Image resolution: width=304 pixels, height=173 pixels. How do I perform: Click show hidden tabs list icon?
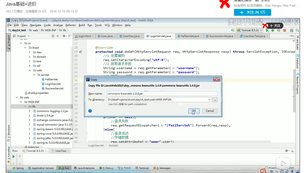(292, 36)
